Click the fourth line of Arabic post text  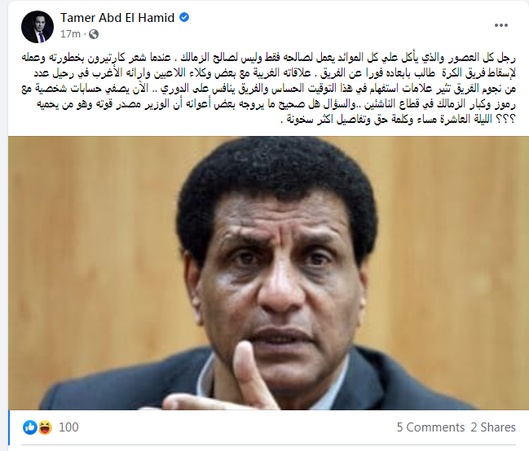[x=276, y=104]
